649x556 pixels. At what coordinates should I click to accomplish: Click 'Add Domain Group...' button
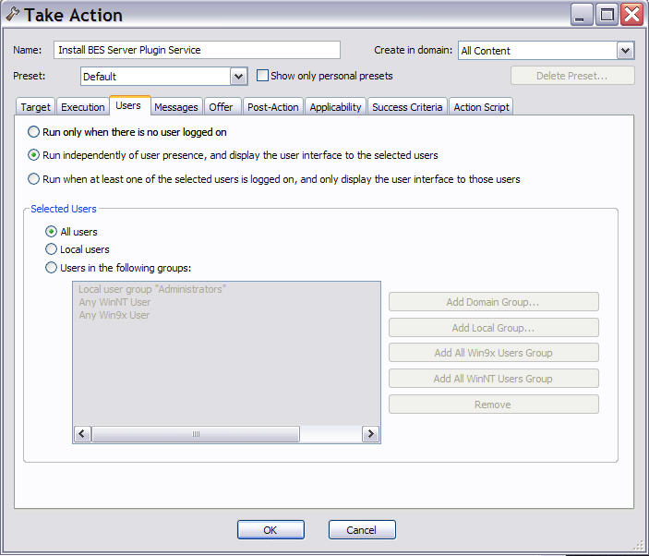click(493, 302)
